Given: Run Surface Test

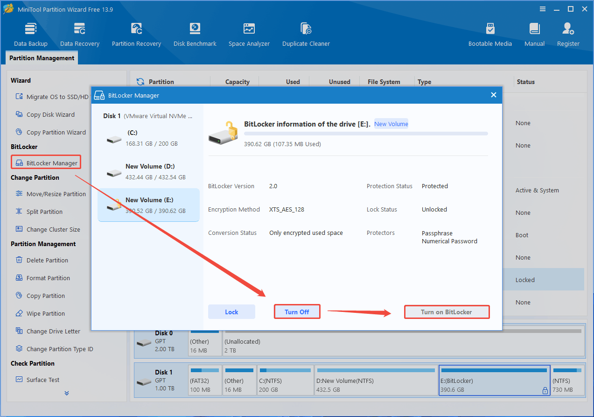Looking at the screenshot, I should (38, 380).
